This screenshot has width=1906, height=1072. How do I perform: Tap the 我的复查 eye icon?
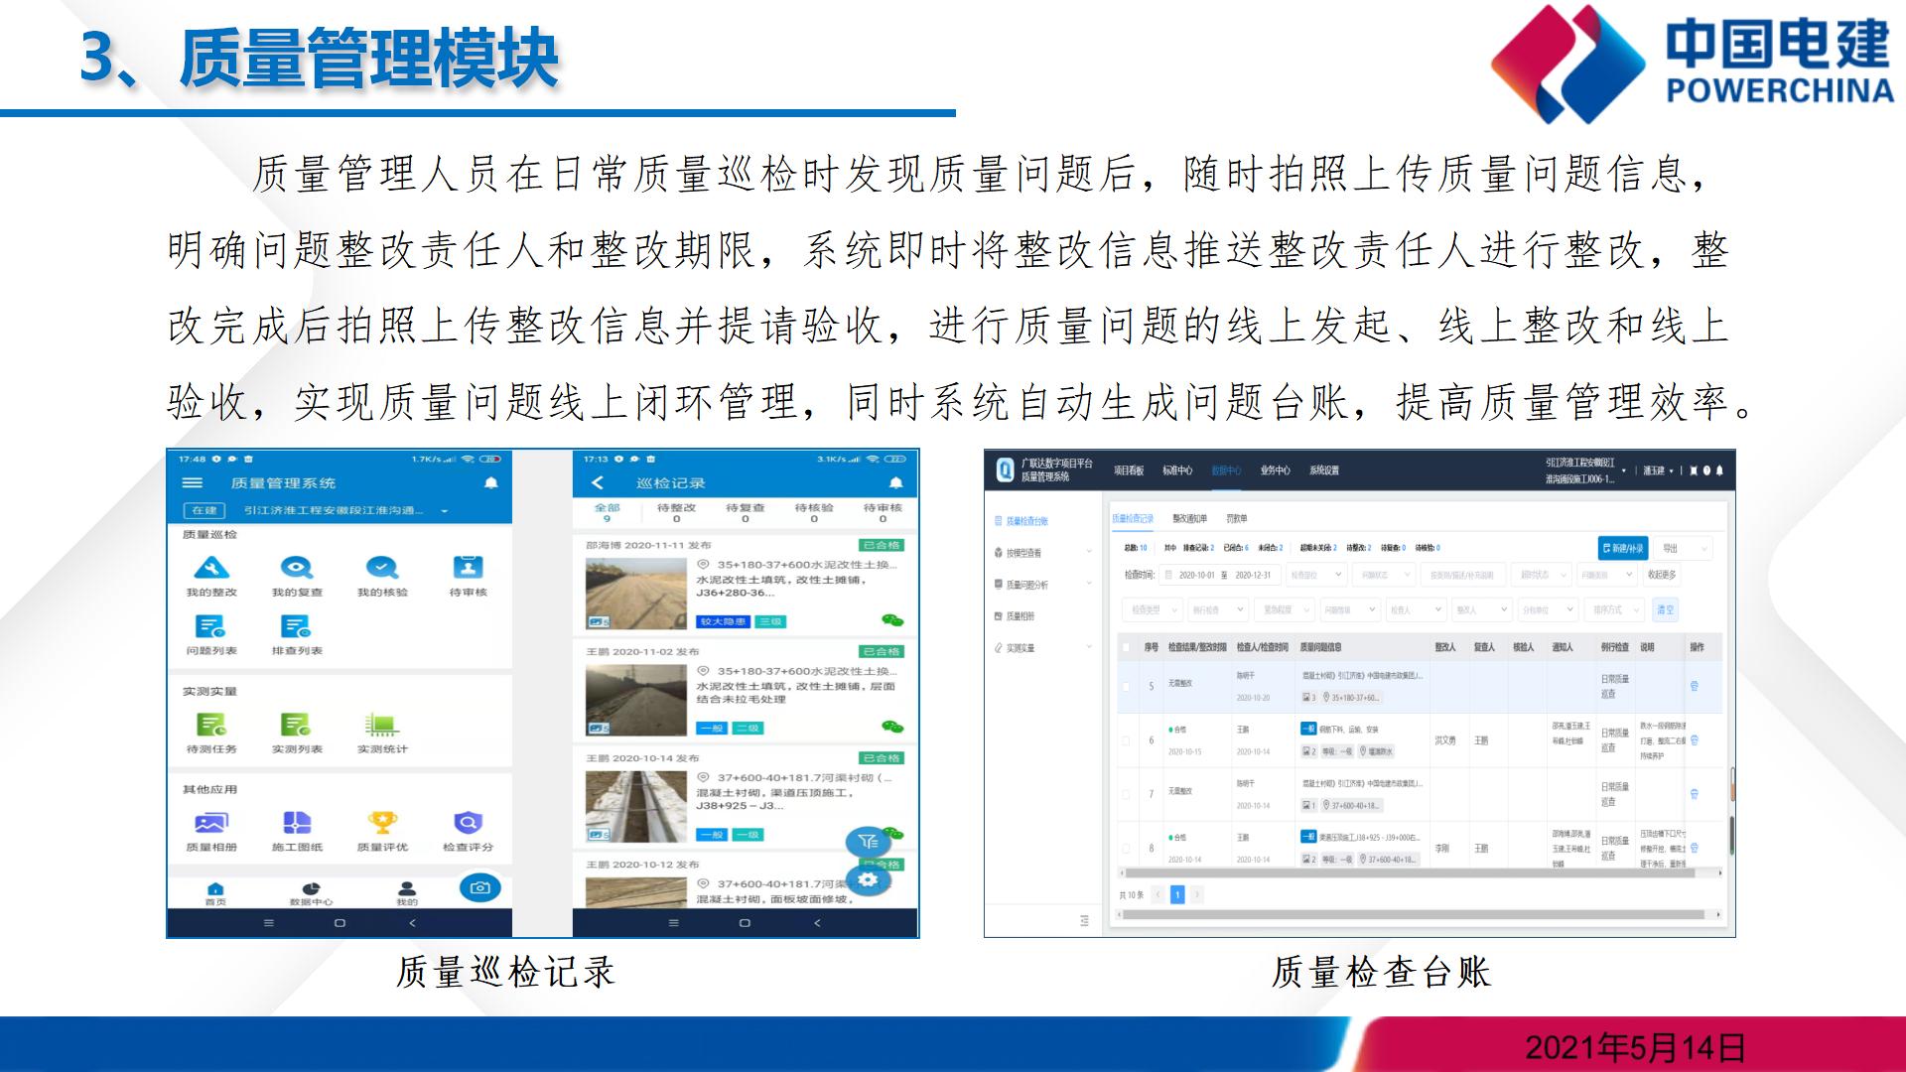(x=296, y=569)
